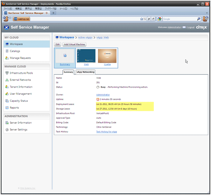Viewport: 211px width, 195px height.
Task: Open Workspace in the My Cloud sidebar
Action: pyautogui.click(x=27, y=44)
